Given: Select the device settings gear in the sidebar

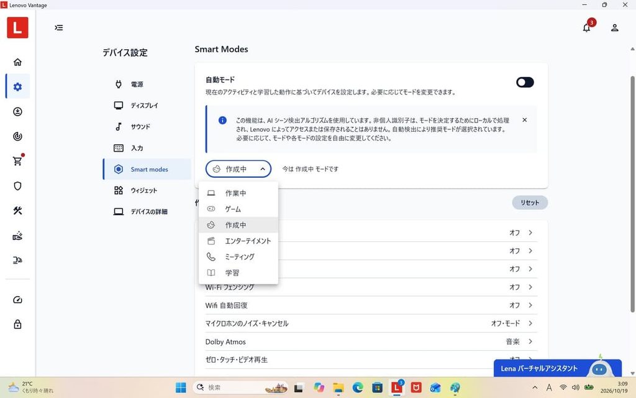Looking at the screenshot, I should pyautogui.click(x=17, y=86).
